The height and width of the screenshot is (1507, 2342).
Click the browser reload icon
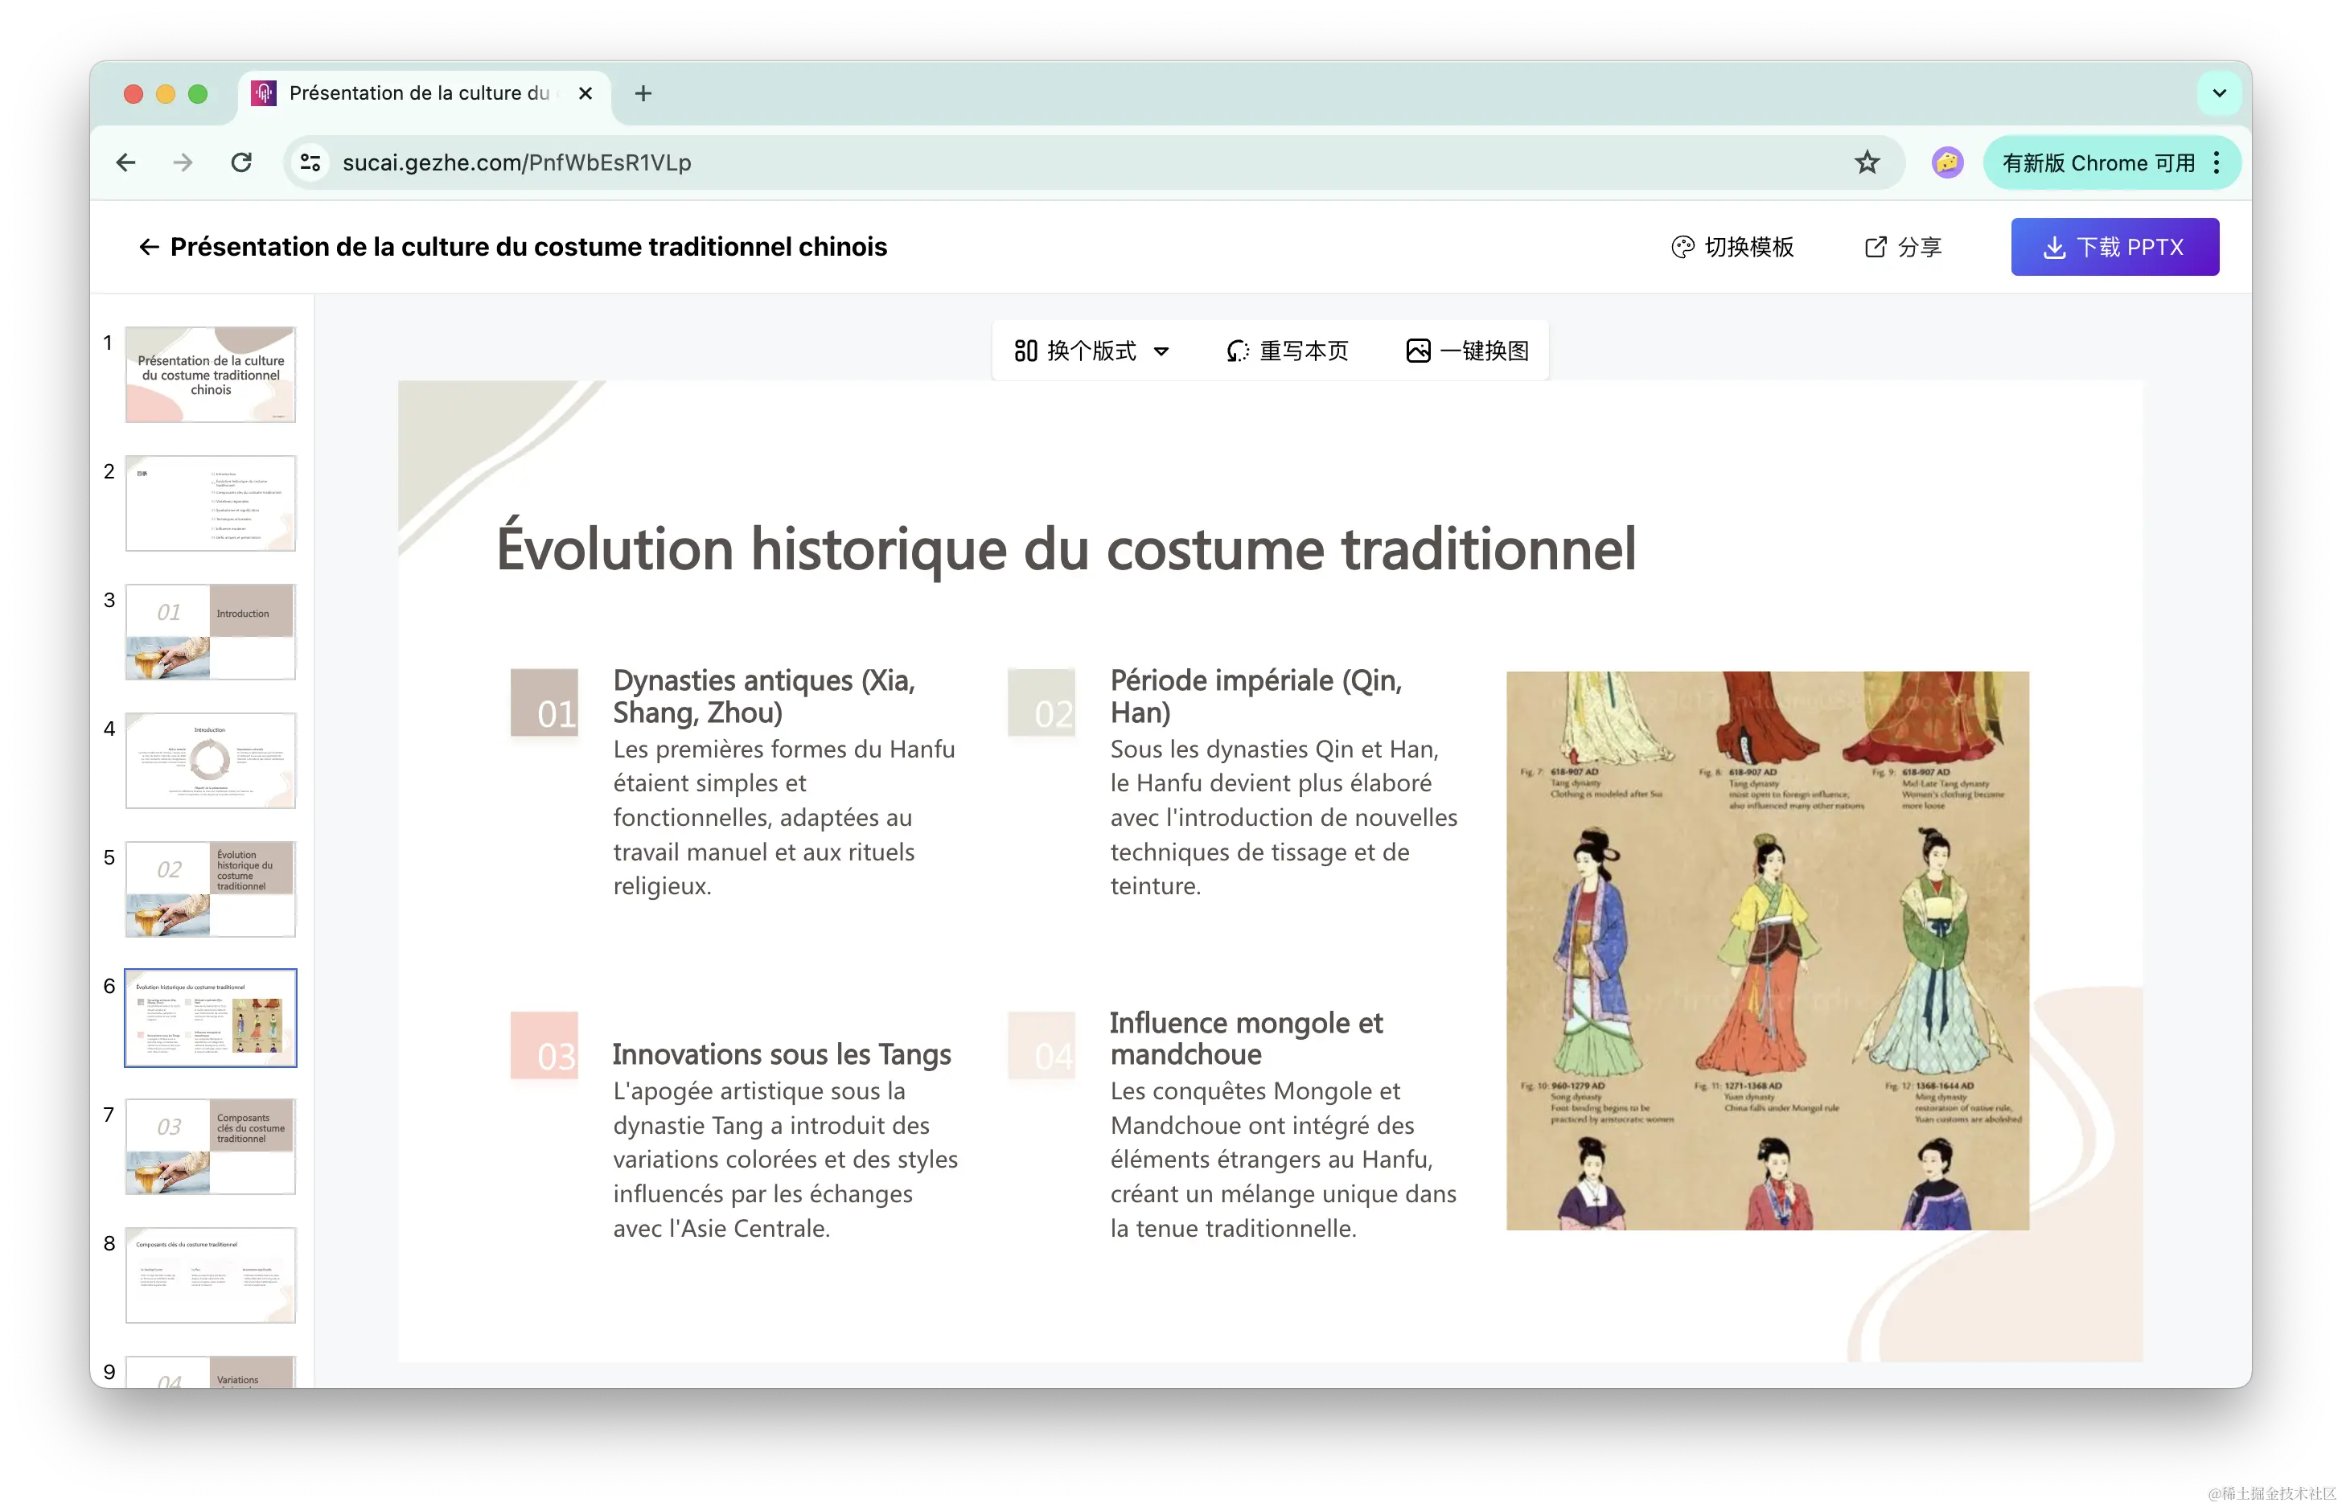pos(242,162)
